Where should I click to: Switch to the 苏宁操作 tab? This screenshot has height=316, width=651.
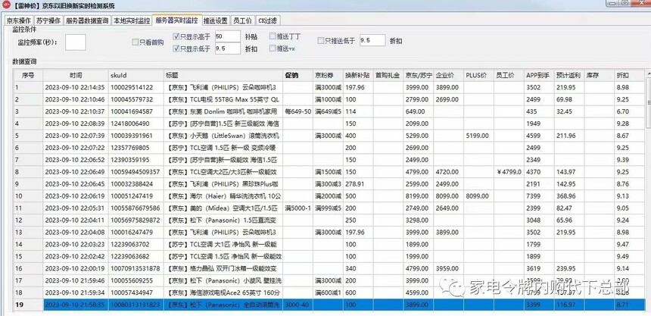[48, 20]
